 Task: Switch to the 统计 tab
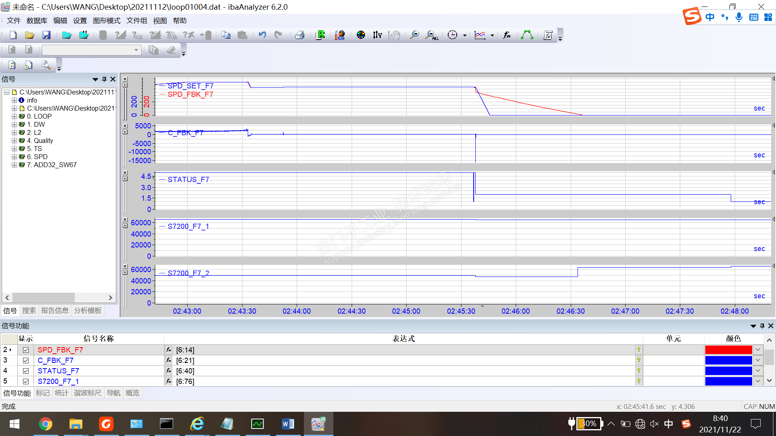pos(61,393)
